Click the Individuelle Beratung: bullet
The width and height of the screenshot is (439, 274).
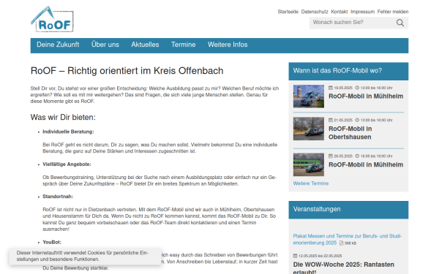(68, 132)
